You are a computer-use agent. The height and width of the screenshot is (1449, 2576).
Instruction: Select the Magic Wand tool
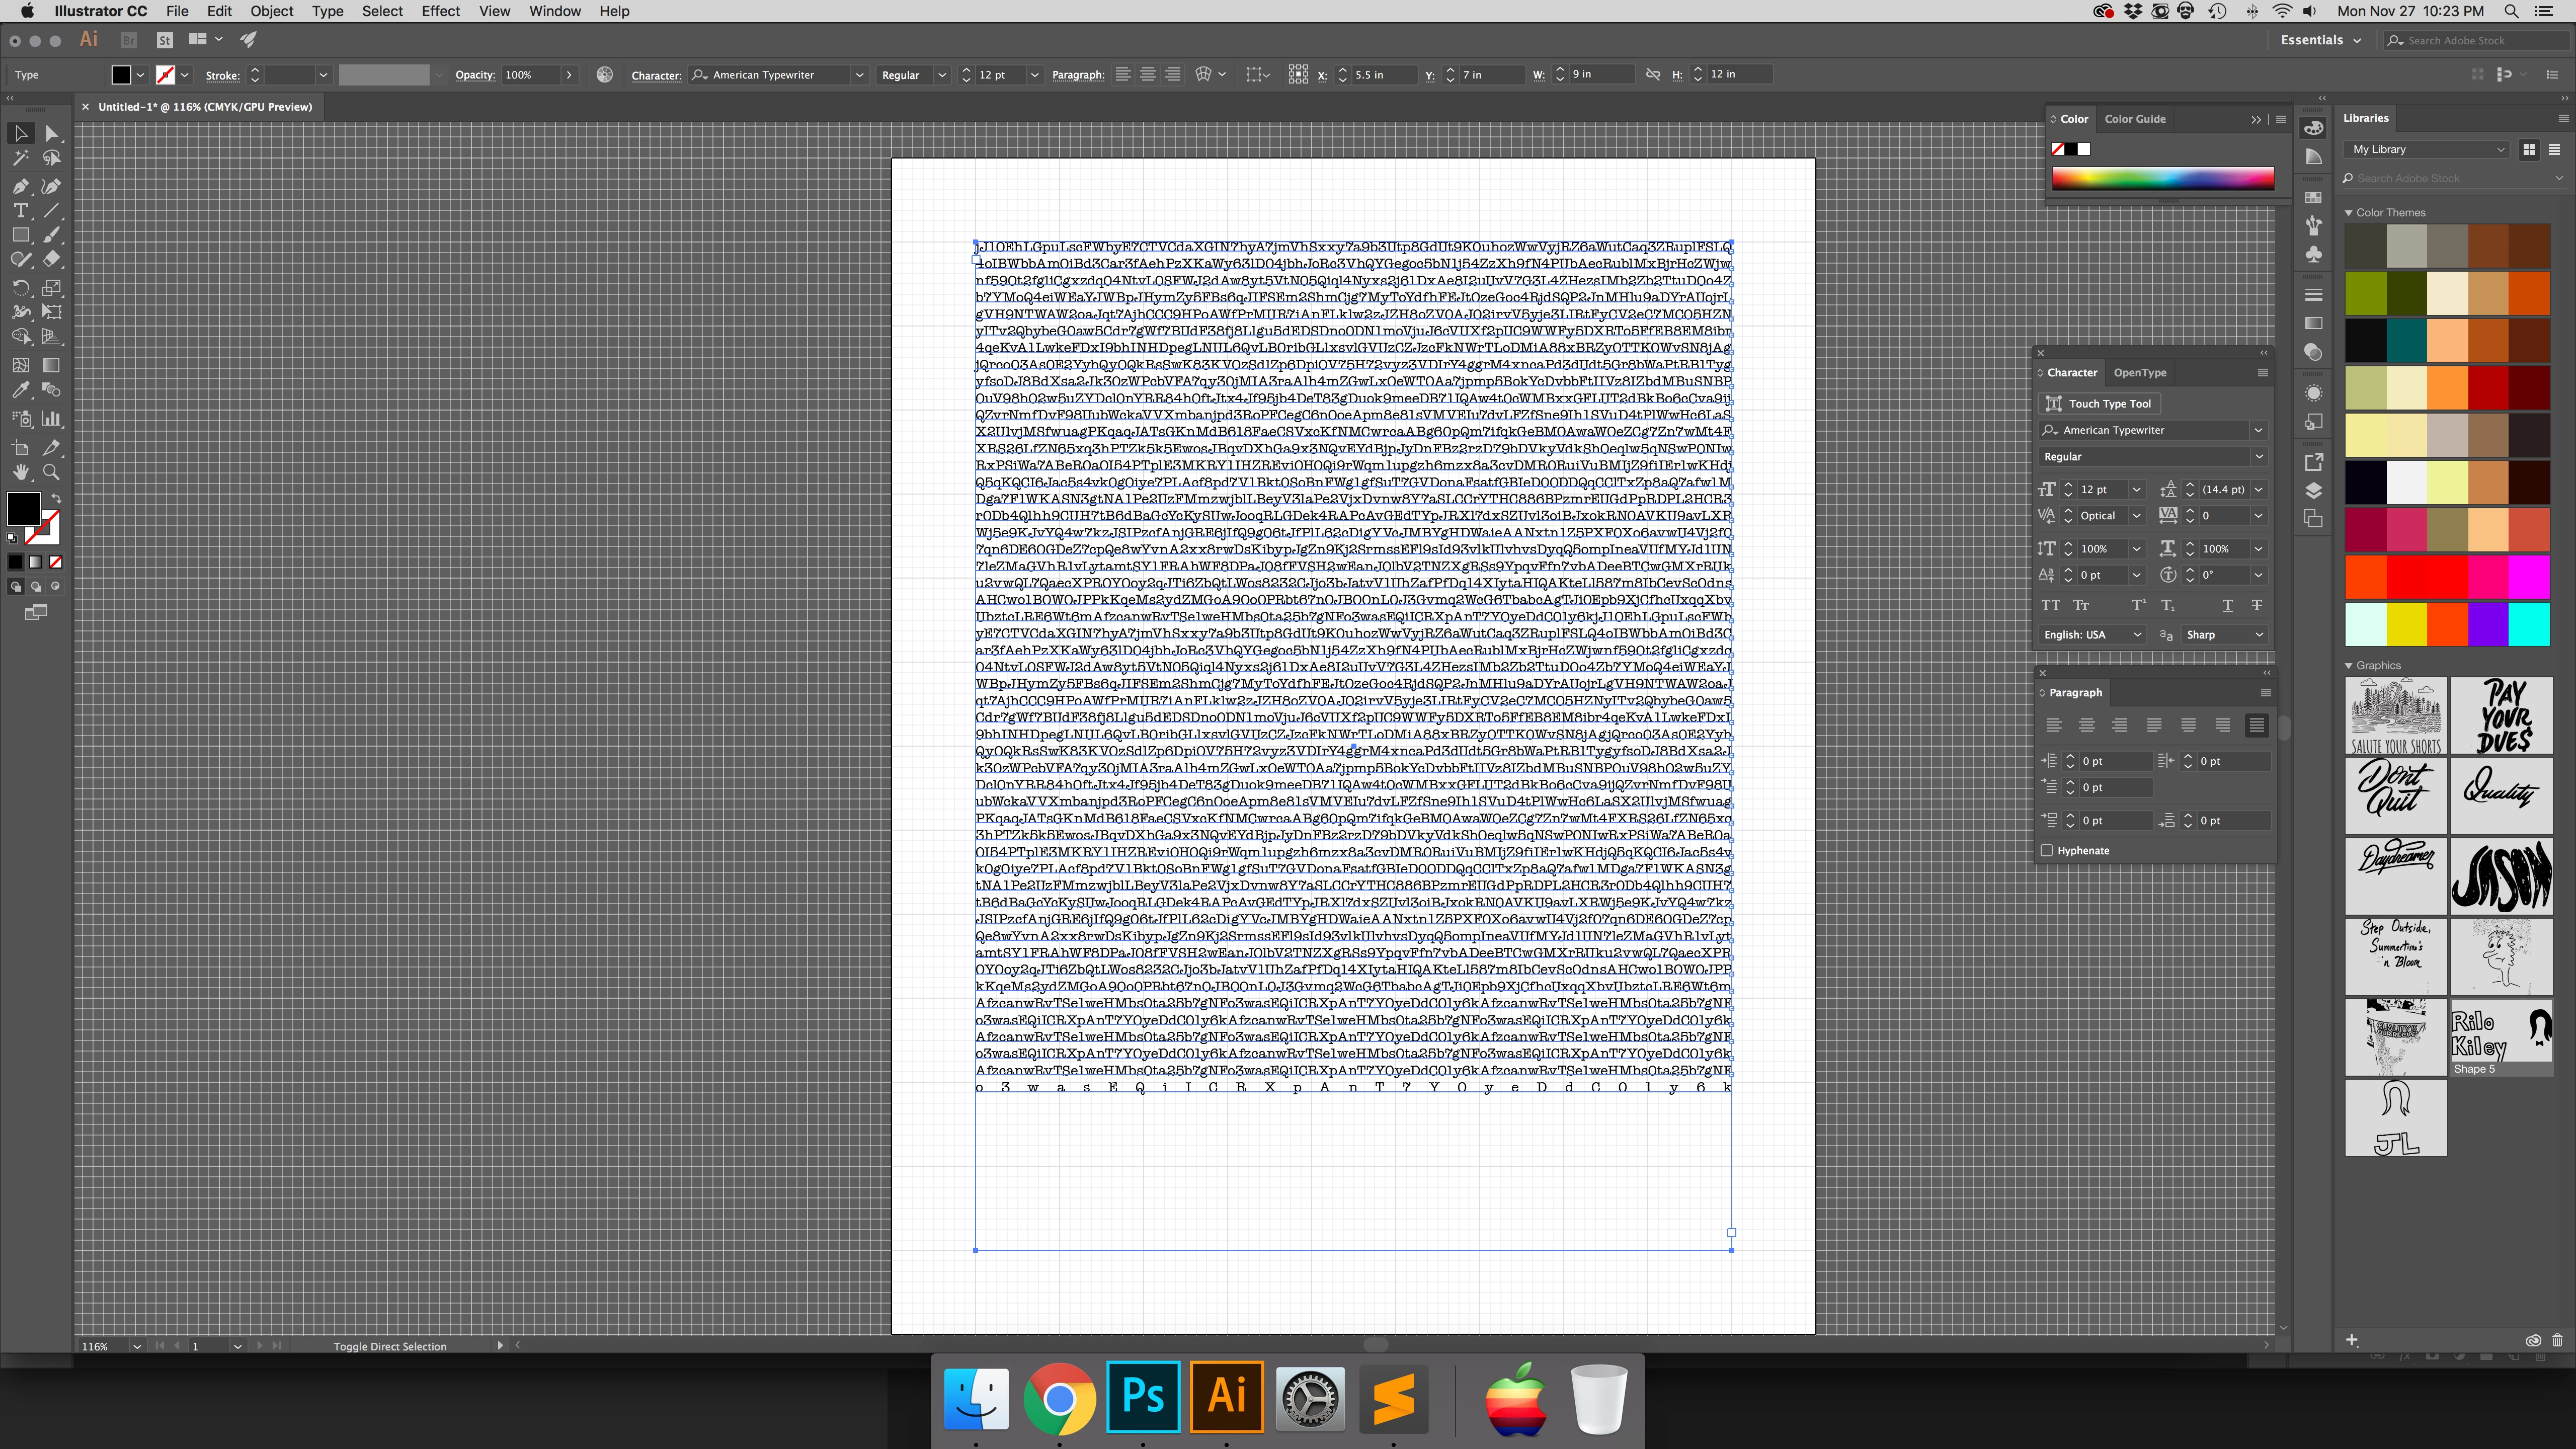[x=20, y=158]
